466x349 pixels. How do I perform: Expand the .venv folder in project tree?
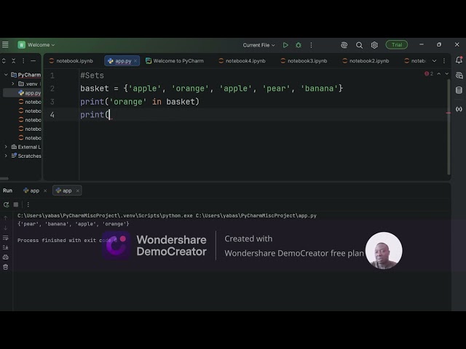point(13,84)
